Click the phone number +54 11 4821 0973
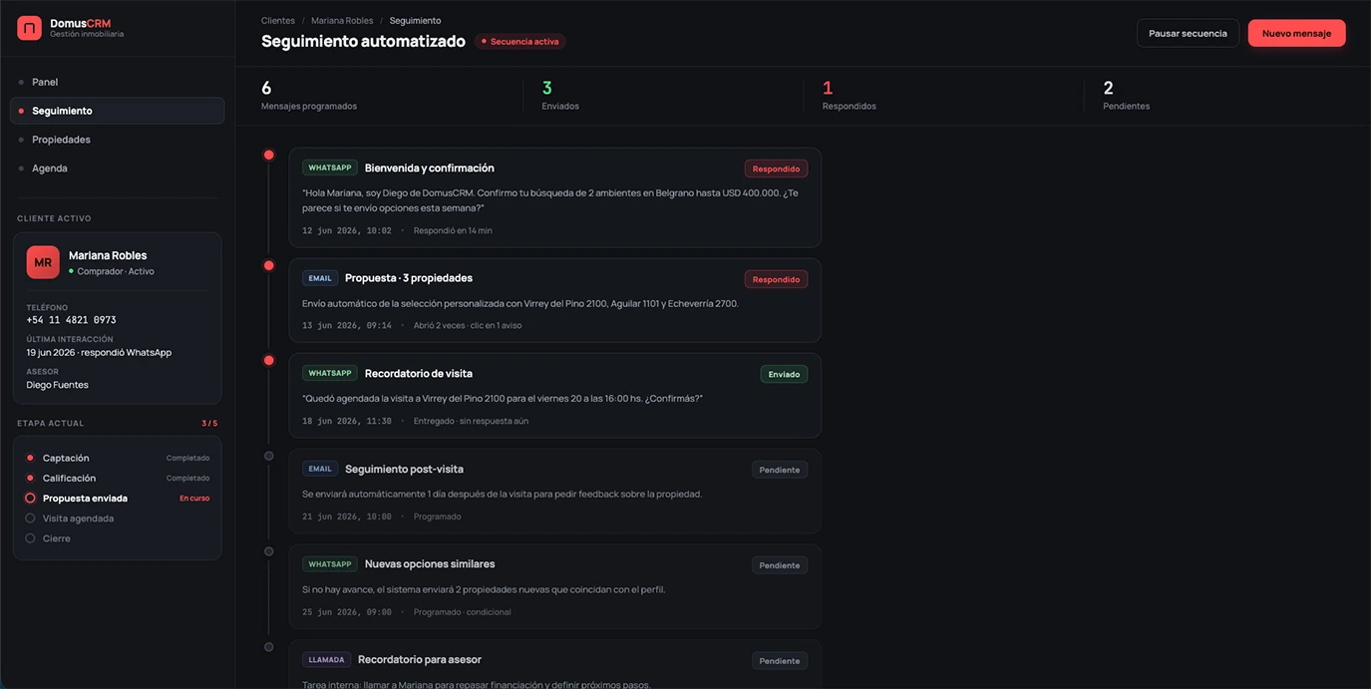This screenshot has width=1371, height=689. coord(71,320)
